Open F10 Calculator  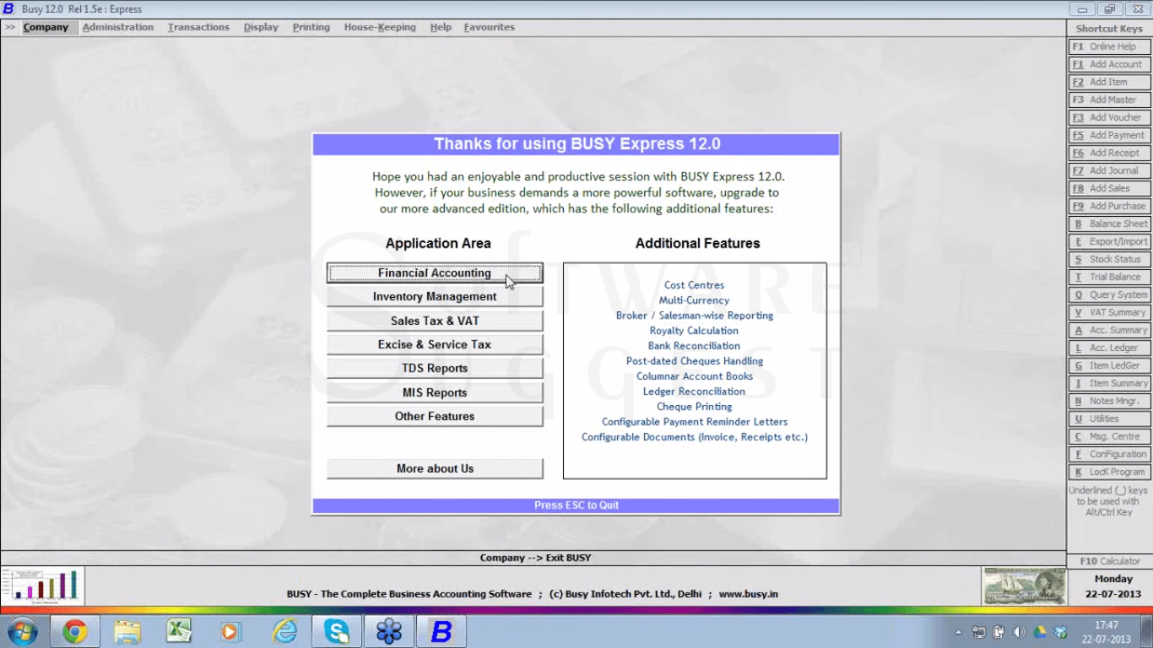(x=1109, y=561)
